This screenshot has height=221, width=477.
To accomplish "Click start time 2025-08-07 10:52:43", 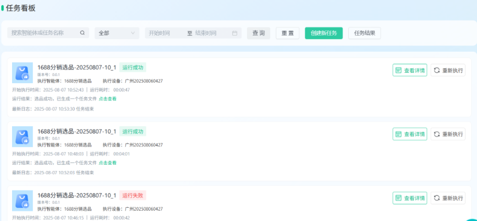I will tap(63, 90).
